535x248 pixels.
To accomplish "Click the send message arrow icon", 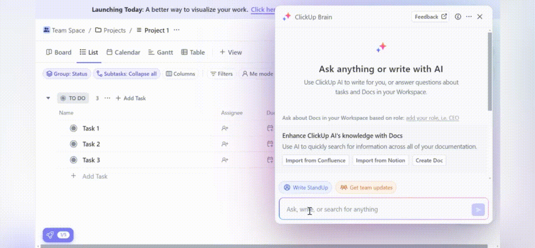I will [478, 210].
